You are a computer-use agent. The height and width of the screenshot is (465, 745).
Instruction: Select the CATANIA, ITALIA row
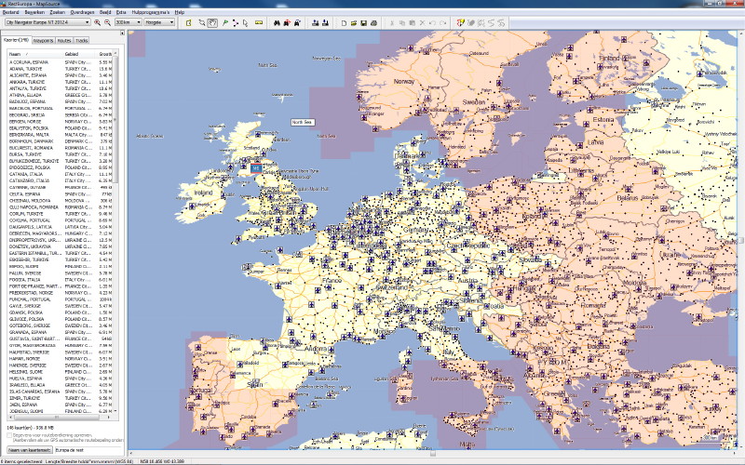pyautogui.click(x=60, y=174)
